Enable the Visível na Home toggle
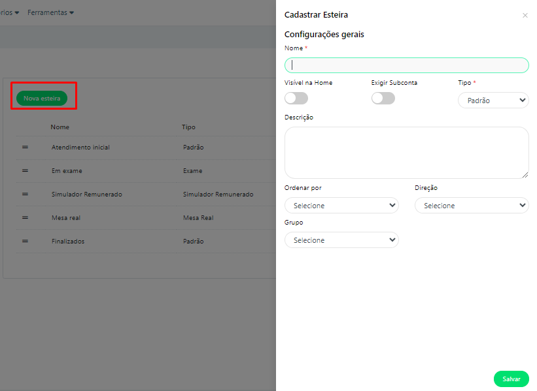Image resolution: width=537 pixels, height=391 pixels. [296, 99]
